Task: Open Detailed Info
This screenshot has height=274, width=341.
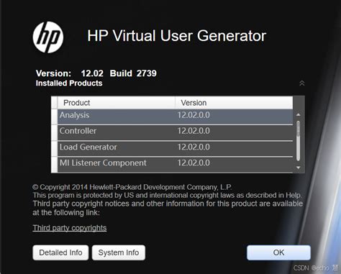Action: pos(60,252)
